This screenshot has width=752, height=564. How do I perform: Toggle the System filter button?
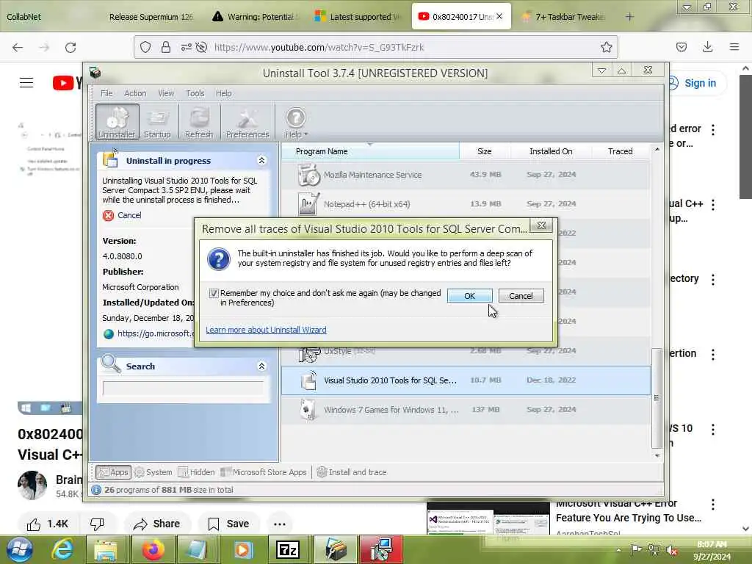point(153,472)
